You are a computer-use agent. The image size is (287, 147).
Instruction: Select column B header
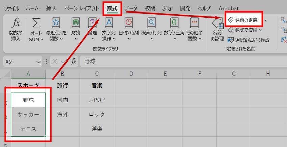click(x=62, y=74)
